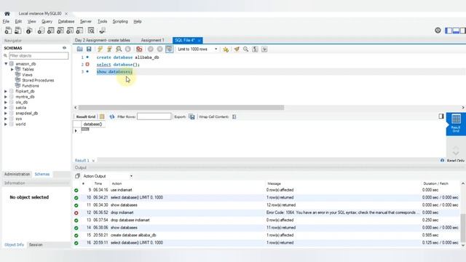466x262 pixels.
Task: Save the script to file
Action: [x=89, y=49]
